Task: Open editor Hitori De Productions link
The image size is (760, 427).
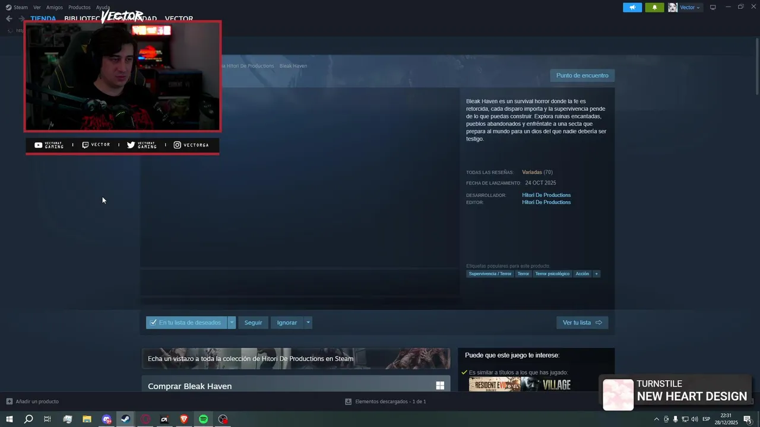Action: point(546,202)
